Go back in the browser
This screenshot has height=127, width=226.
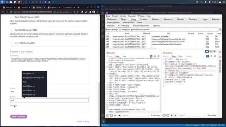[3, 12]
